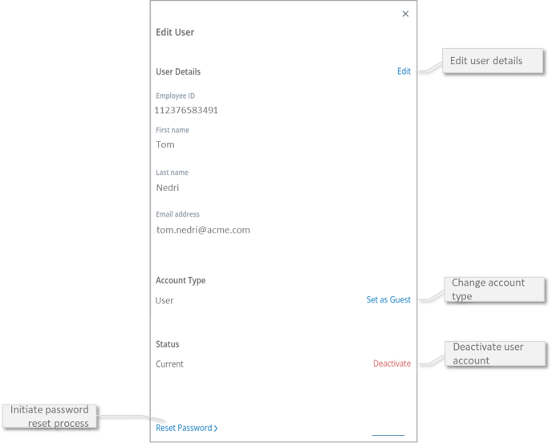Click the status value Current
552x443 pixels.
(x=169, y=364)
